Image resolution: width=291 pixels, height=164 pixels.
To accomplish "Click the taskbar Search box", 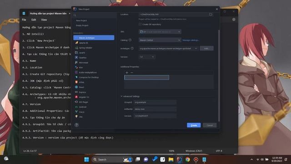I will [112, 159].
